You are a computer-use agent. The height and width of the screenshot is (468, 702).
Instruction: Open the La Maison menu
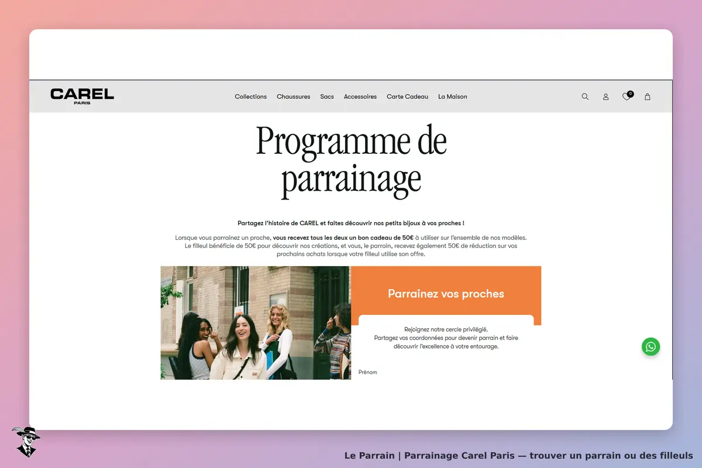(x=453, y=97)
